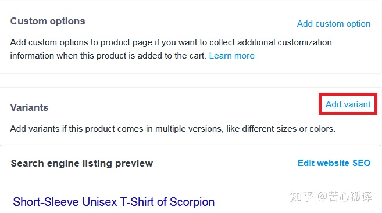Open the Short-Sleeve Unisex T-Shirt preview title

[114, 202]
